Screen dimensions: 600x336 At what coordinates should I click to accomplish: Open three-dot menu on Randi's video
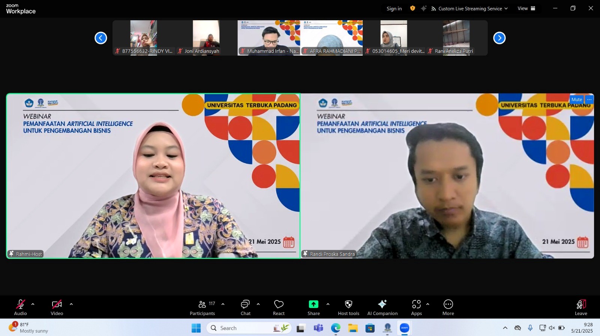(589, 100)
